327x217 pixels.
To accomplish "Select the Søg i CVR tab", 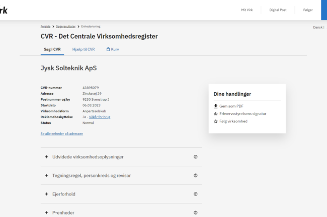I will point(52,49).
